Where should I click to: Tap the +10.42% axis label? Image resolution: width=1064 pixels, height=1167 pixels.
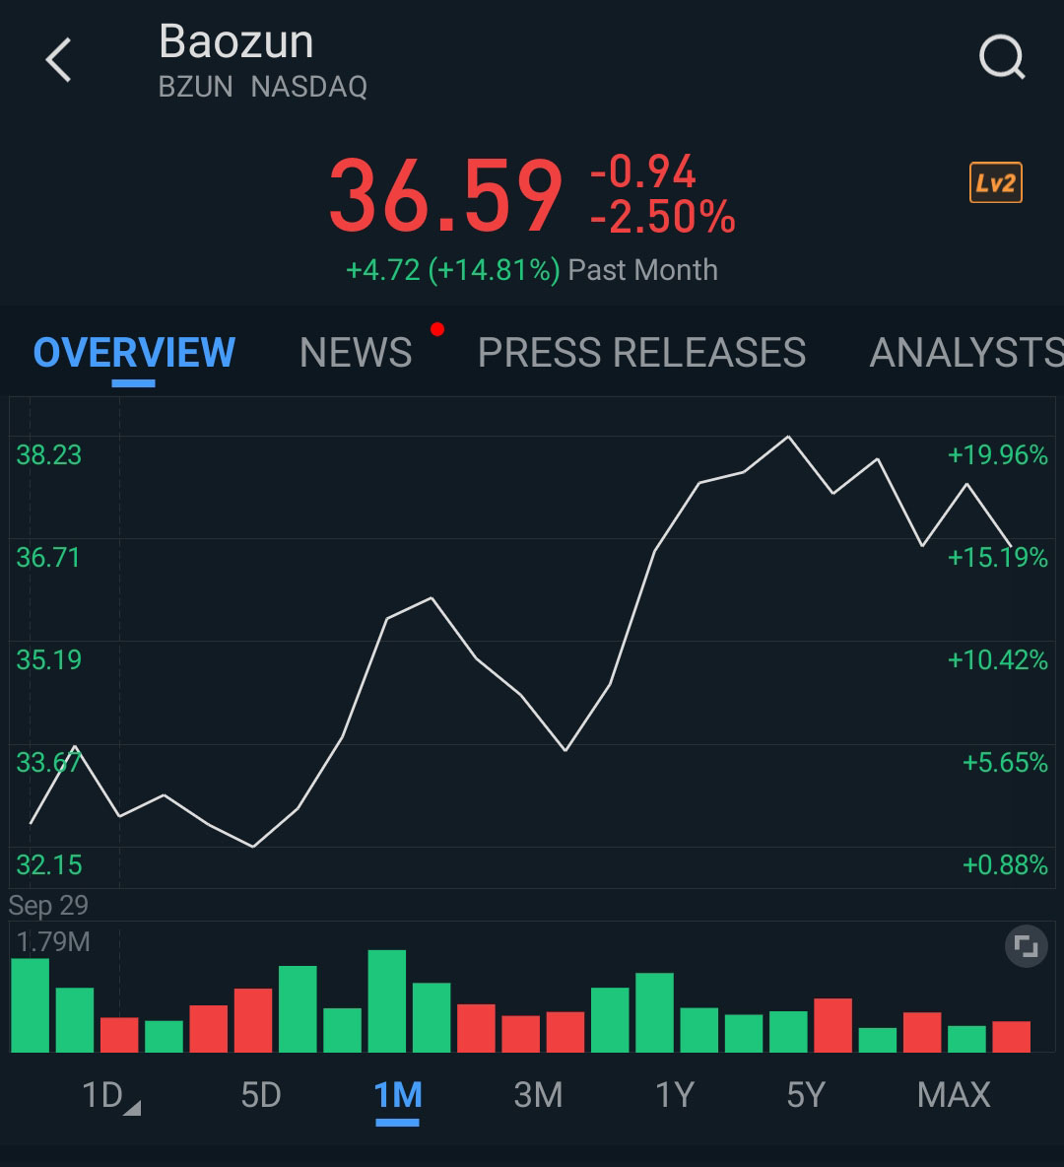point(998,660)
